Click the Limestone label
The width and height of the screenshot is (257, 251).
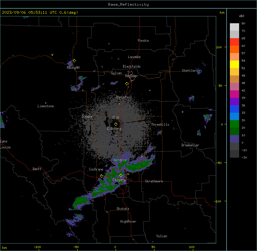(46, 106)
